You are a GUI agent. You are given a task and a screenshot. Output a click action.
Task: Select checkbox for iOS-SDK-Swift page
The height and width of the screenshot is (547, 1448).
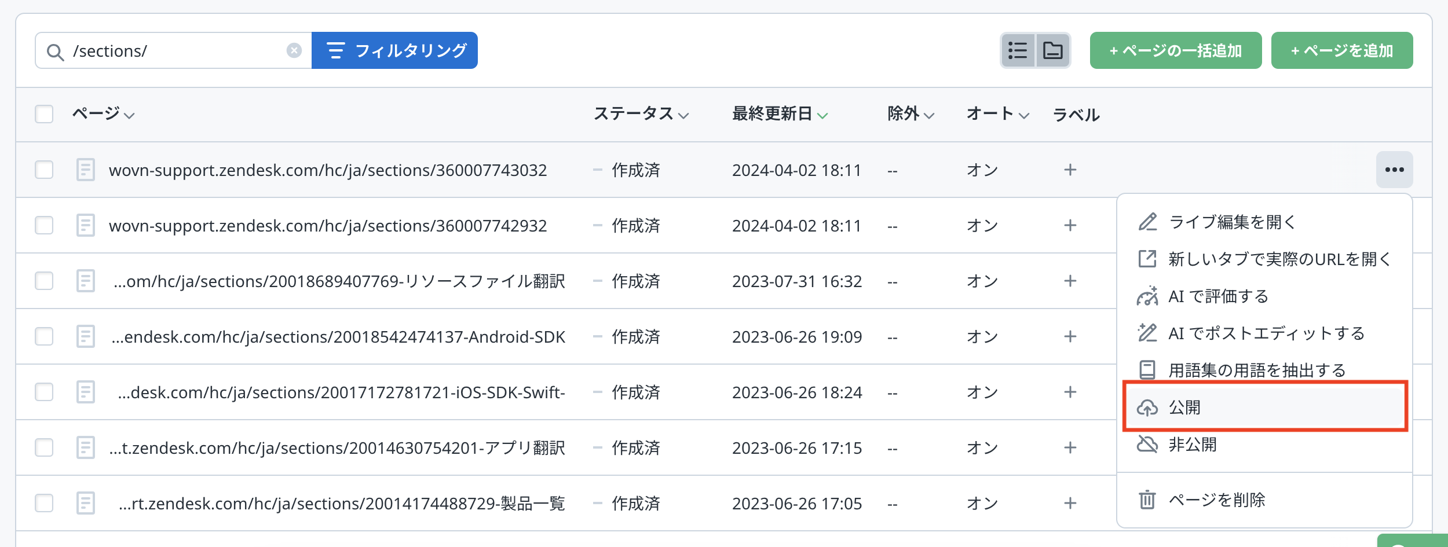click(44, 392)
